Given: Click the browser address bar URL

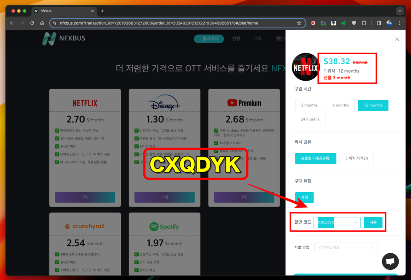Looking at the screenshot, I should (x=159, y=23).
